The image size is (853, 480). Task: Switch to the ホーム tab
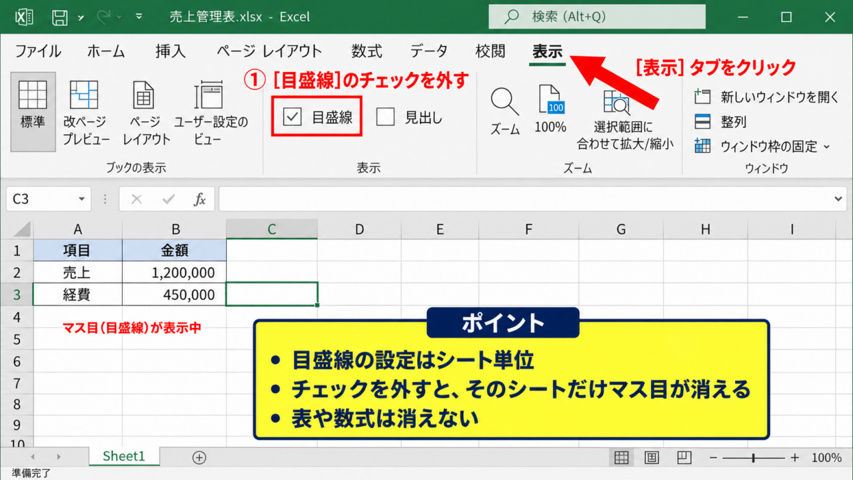[106, 51]
